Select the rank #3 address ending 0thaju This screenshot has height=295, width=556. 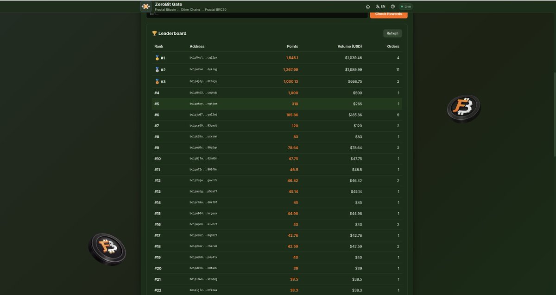(x=203, y=81)
